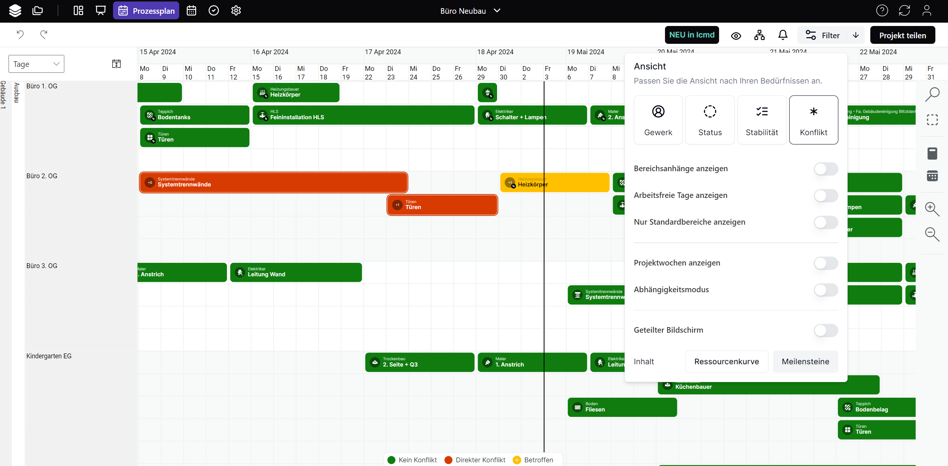
Task: Select the Gewerk view option
Action: coord(658,120)
